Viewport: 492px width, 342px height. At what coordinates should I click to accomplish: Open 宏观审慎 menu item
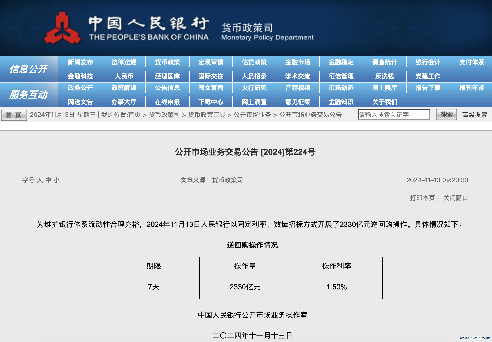point(211,62)
